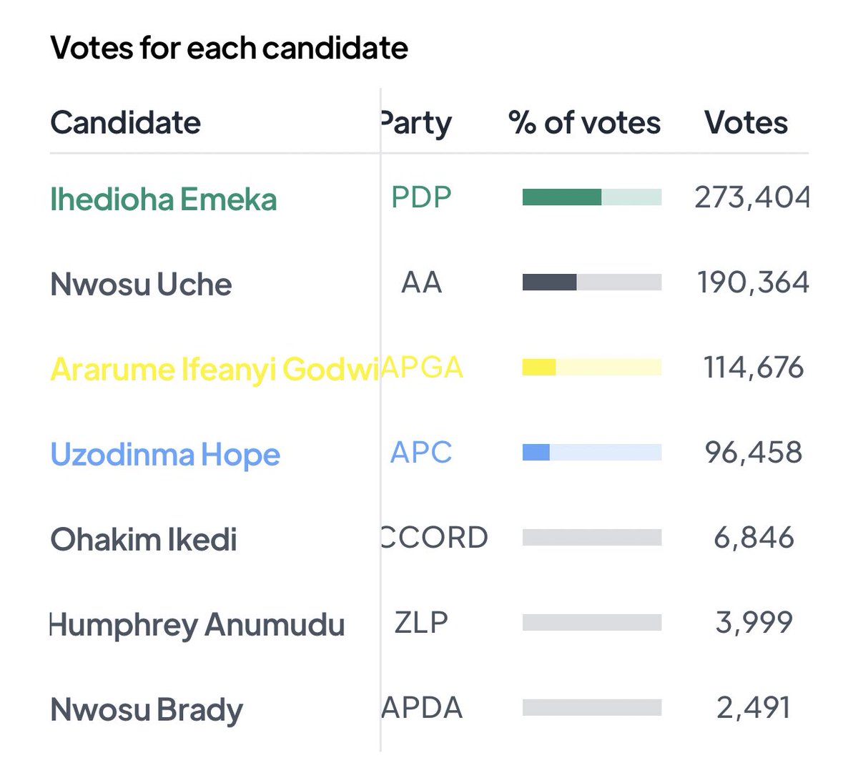Select Uzodinma Hope candidate name
The image size is (858, 778).
coord(165,455)
